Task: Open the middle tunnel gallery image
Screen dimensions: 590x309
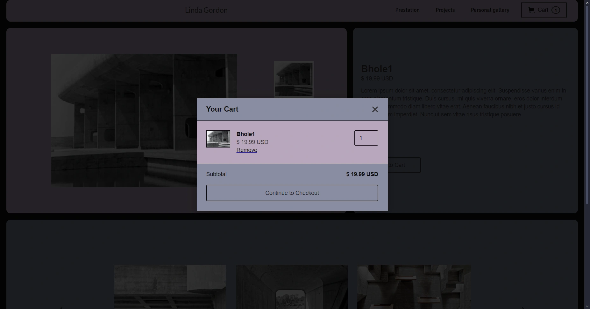Action: pyautogui.click(x=292, y=287)
